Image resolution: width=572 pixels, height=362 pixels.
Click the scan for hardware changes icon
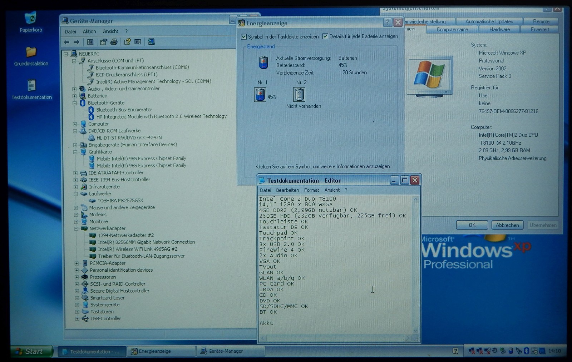point(152,42)
